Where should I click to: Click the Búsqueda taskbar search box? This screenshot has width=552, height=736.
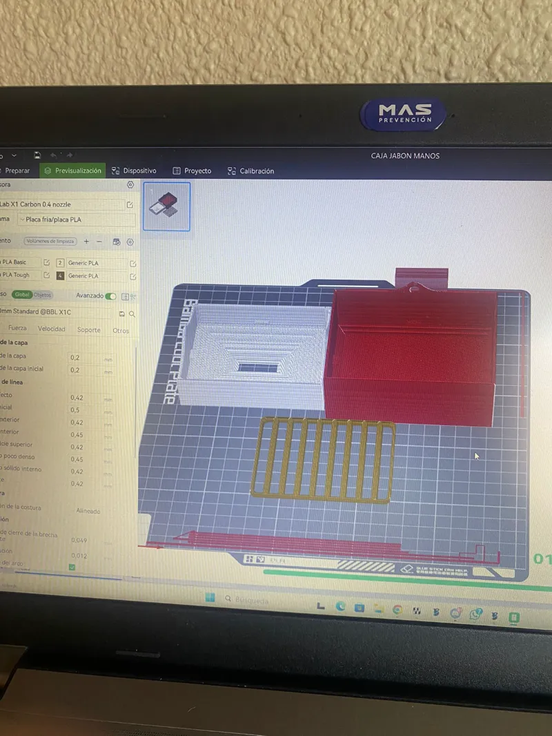coord(248,599)
